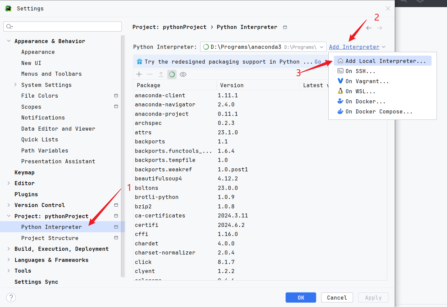The height and width of the screenshot is (307, 447).
Task: Click the uninstall package minus icon
Action: point(150,74)
